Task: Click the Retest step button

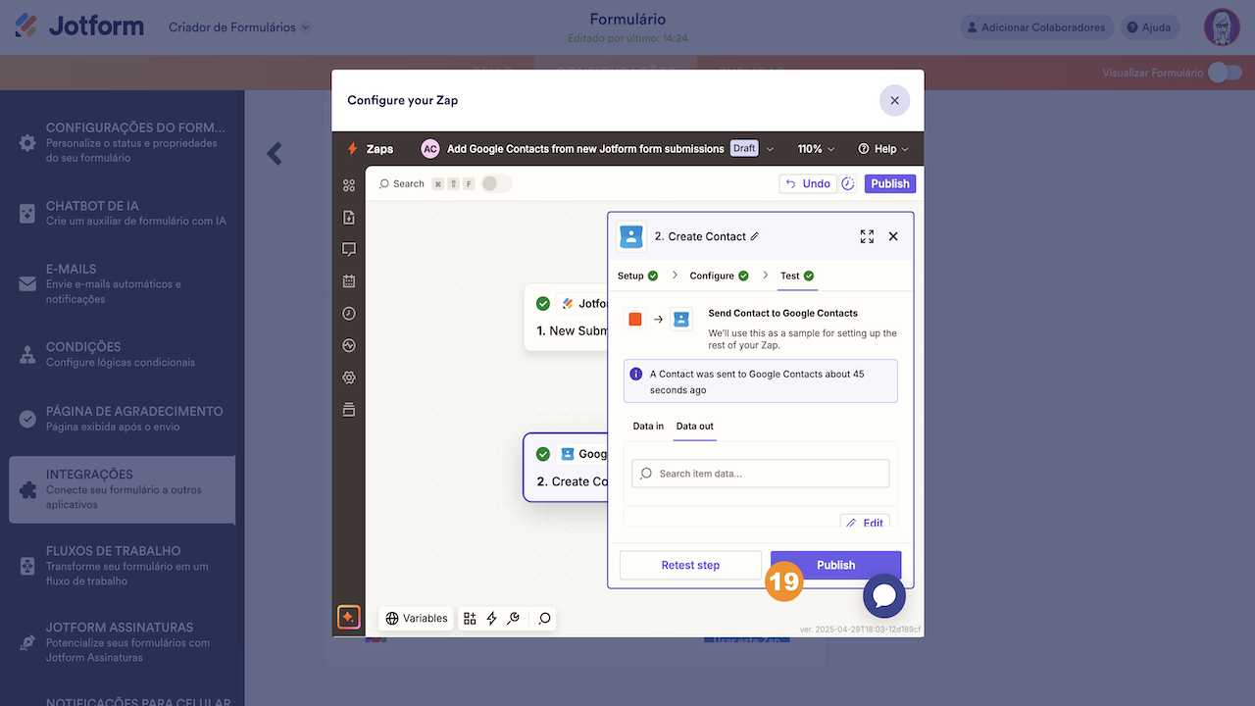Action: (x=690, y=565)
